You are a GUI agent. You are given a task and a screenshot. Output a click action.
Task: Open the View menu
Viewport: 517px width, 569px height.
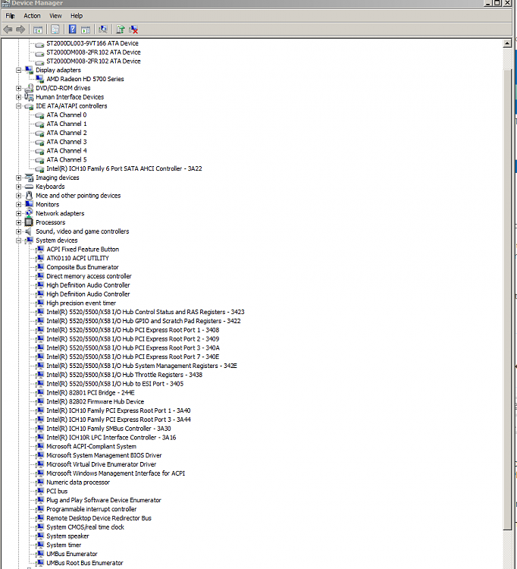(55, 16)
